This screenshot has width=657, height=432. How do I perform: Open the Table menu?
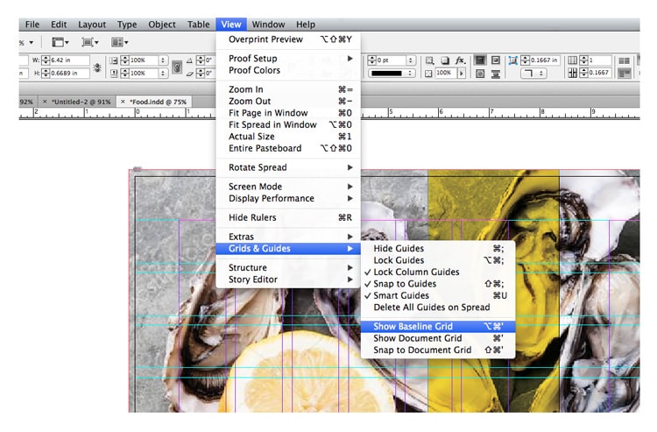tap(198, 25)
